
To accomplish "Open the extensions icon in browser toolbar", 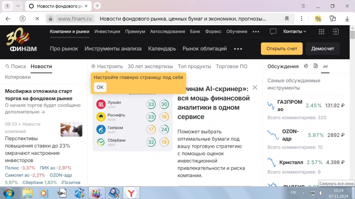I will pyautogui.click(x=333, y=19).
